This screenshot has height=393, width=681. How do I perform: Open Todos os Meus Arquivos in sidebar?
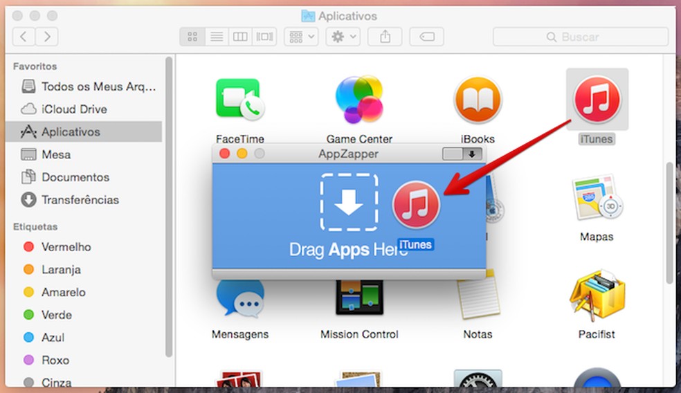point(84,86)
